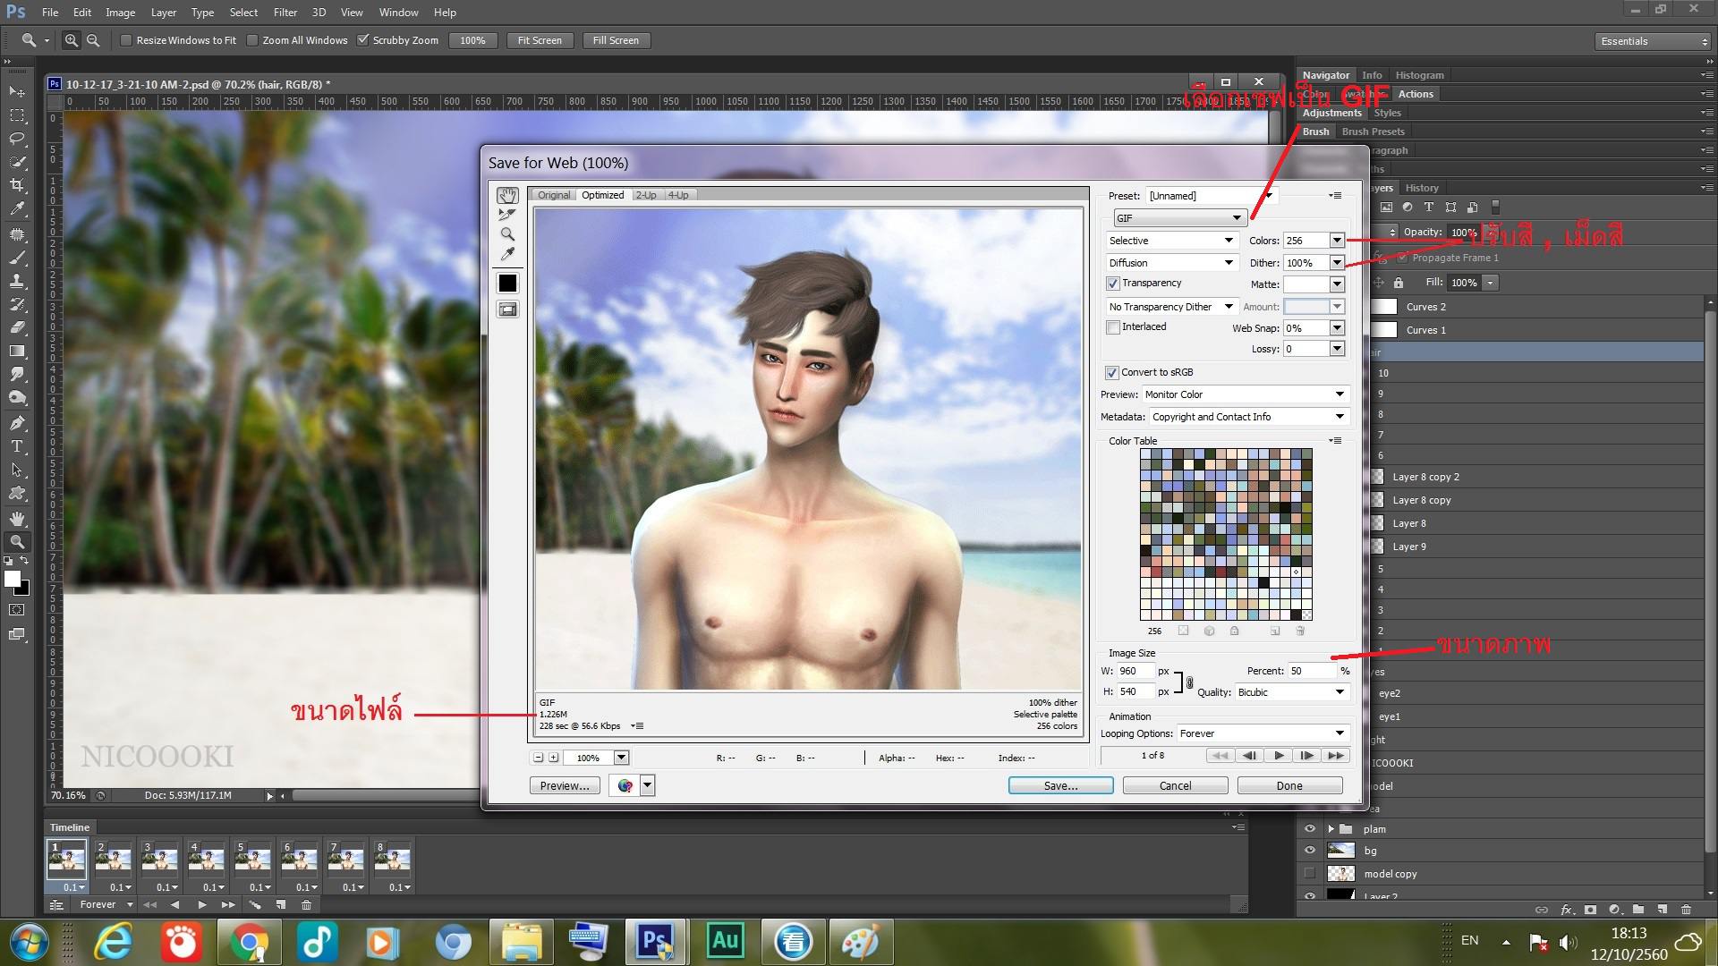Screen dimensions: 1718x966
Task: Switch to the Original preview tab
Action: tap(554, 195)
